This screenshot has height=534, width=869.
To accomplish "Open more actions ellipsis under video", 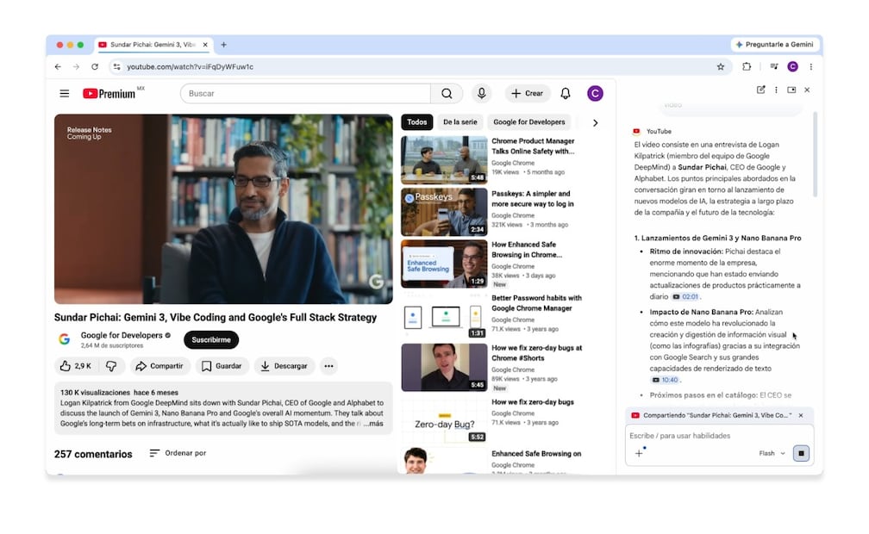I will [328, 366].
